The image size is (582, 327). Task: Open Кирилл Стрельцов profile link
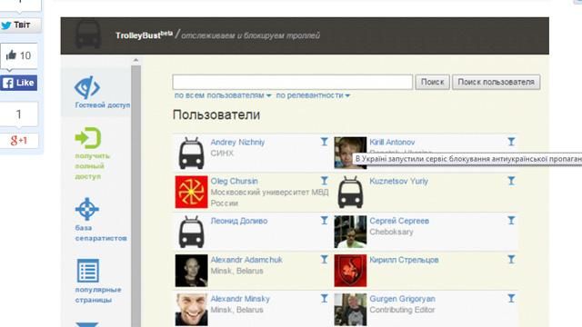point(404,260)
